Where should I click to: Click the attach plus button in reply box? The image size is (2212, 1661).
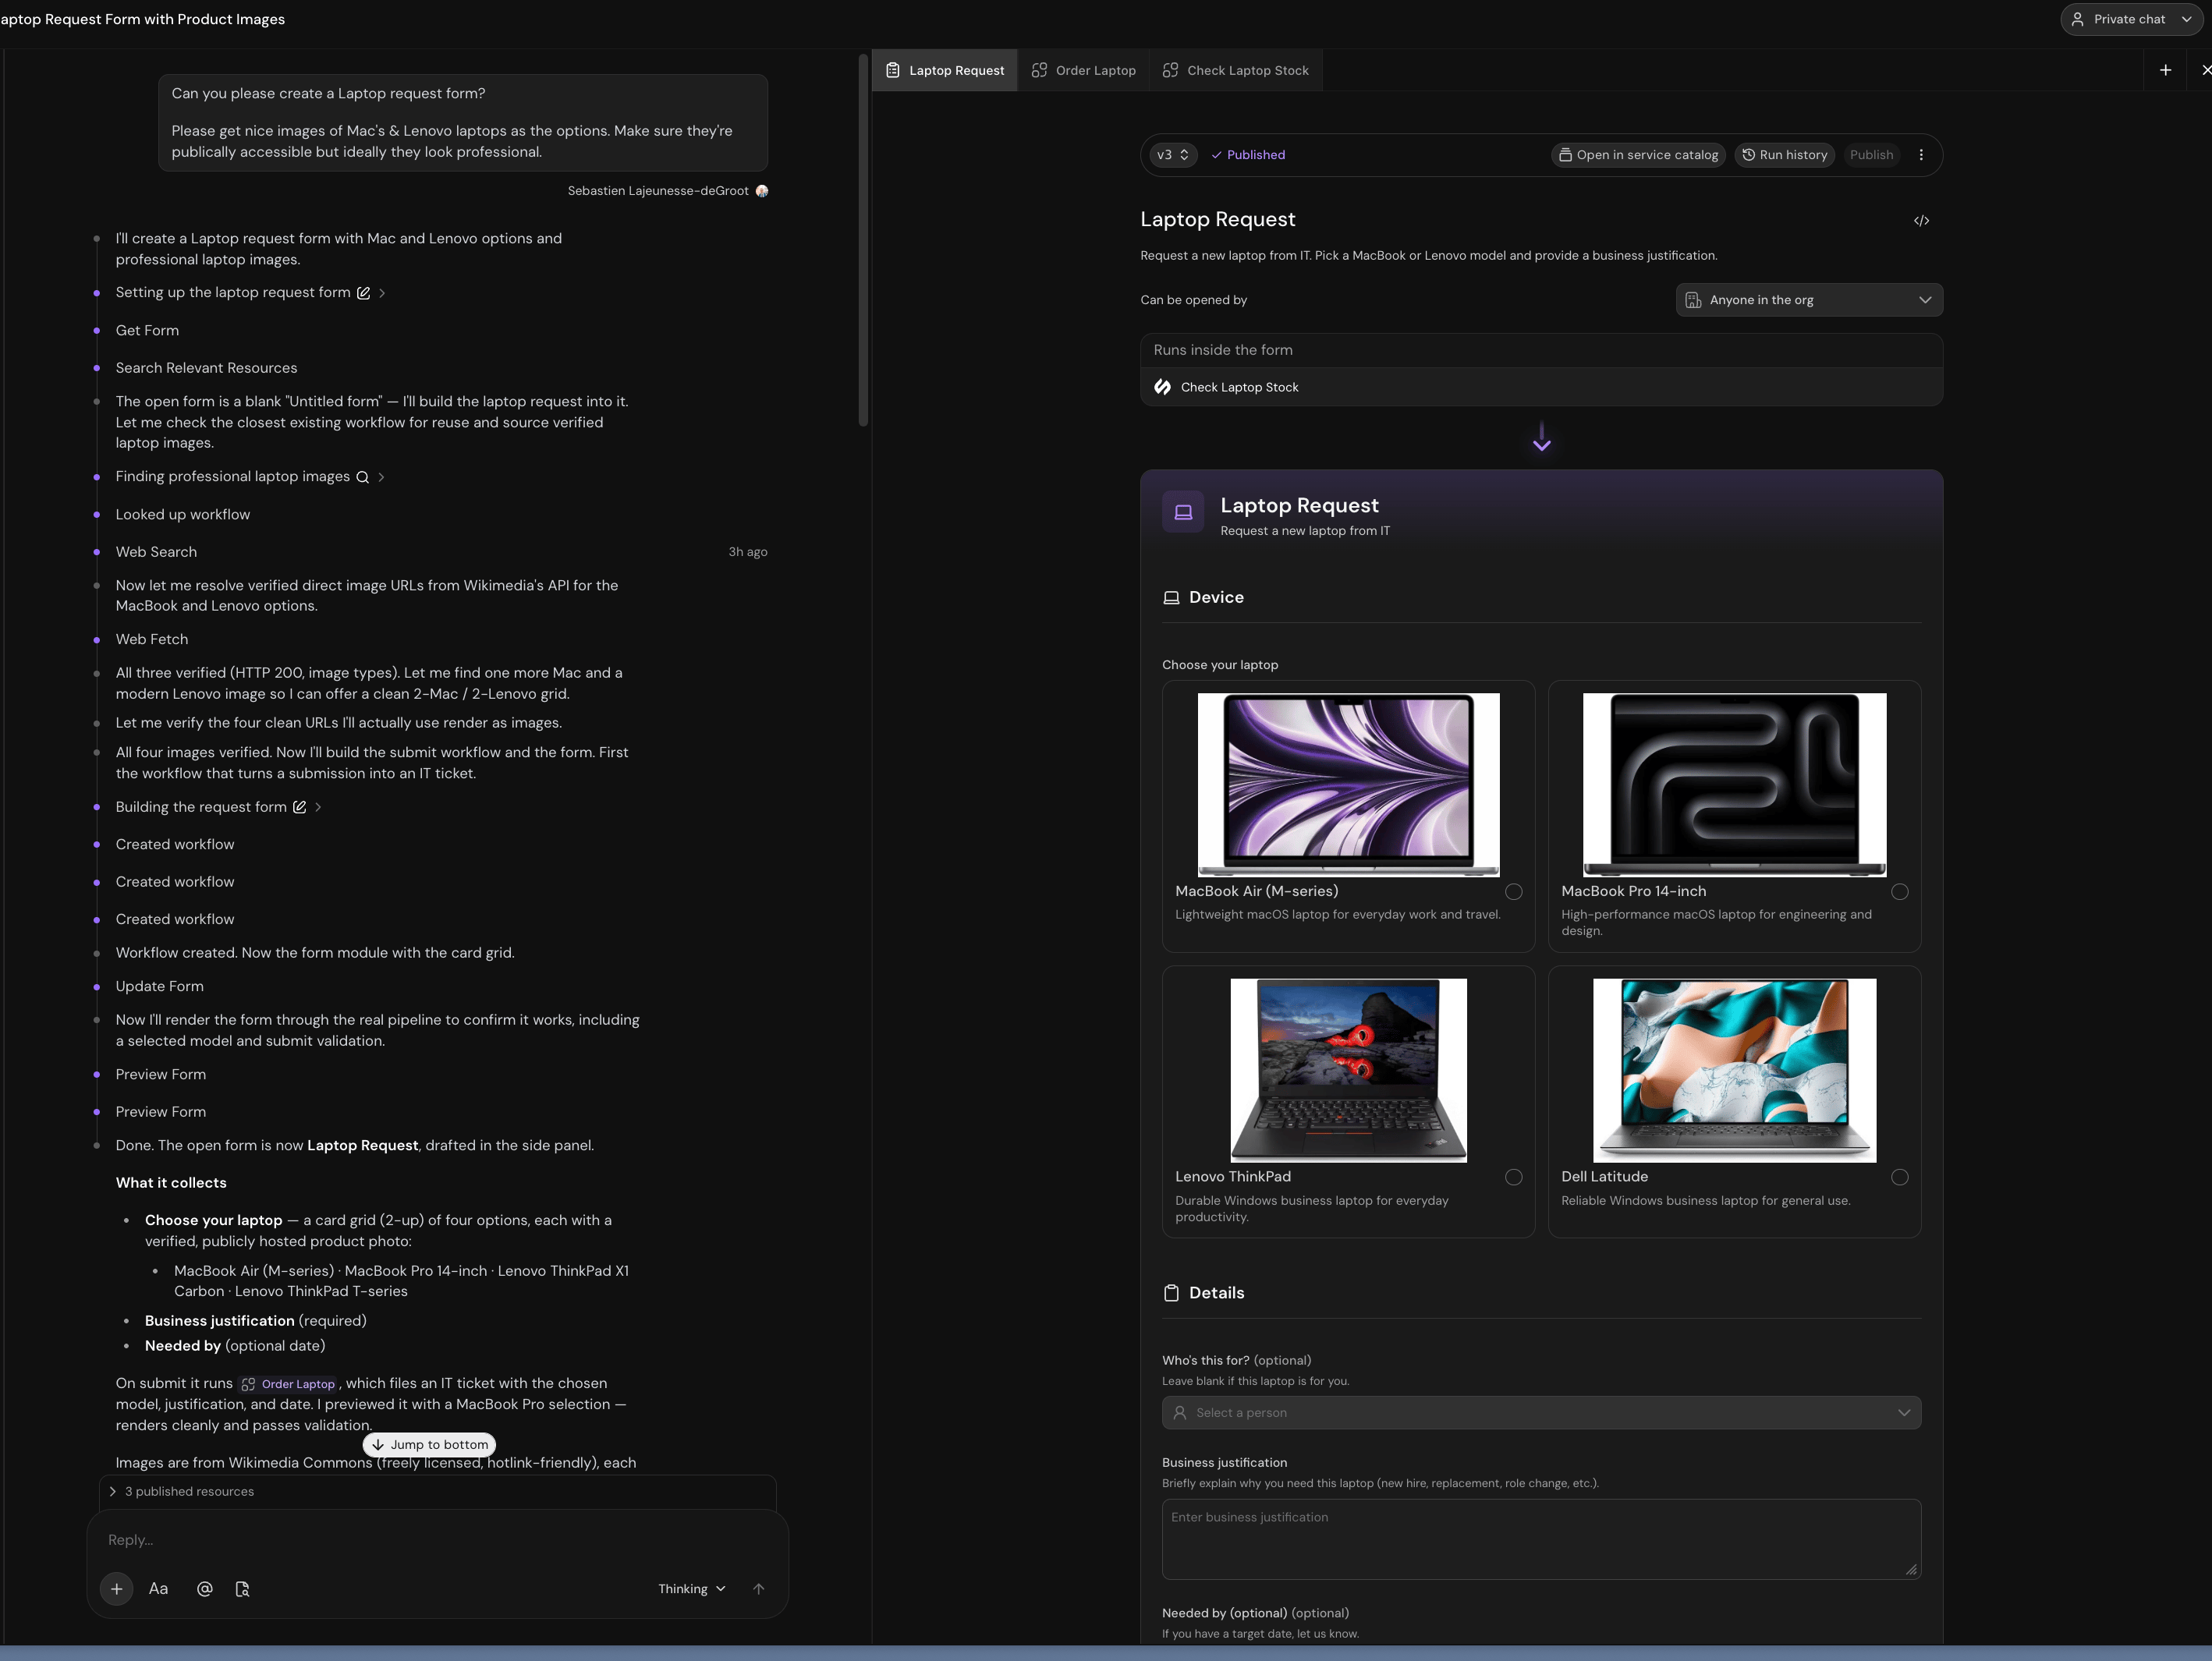point(116,1588)
